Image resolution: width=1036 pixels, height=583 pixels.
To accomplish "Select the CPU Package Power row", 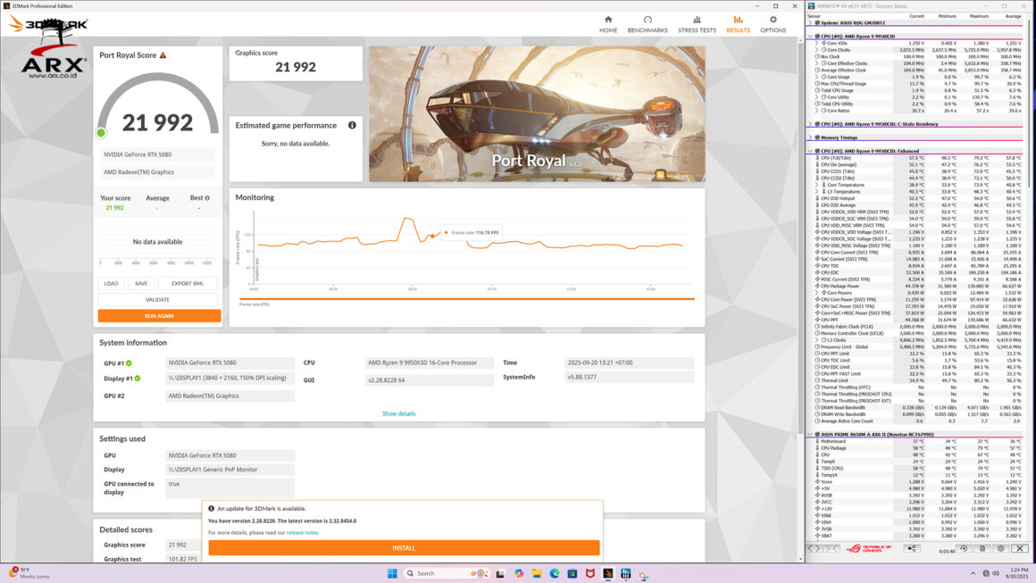I will pyautogui.click(x=918, y=286).
